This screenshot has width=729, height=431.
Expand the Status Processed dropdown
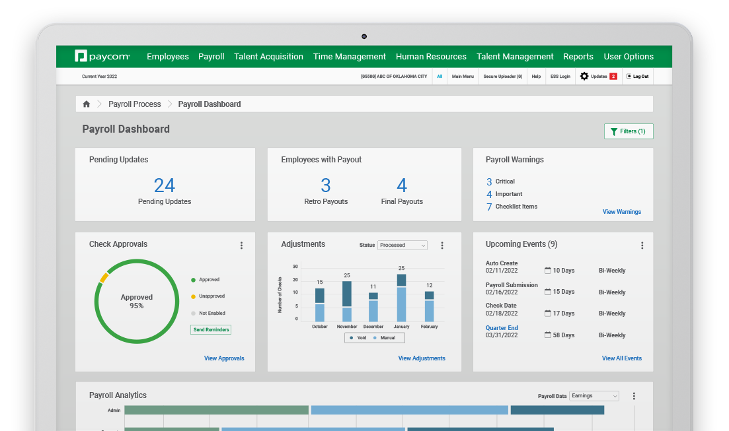402,246
